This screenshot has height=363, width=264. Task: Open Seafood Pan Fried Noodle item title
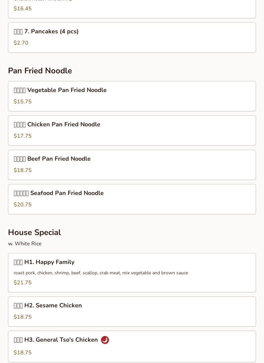coord(59,193)
